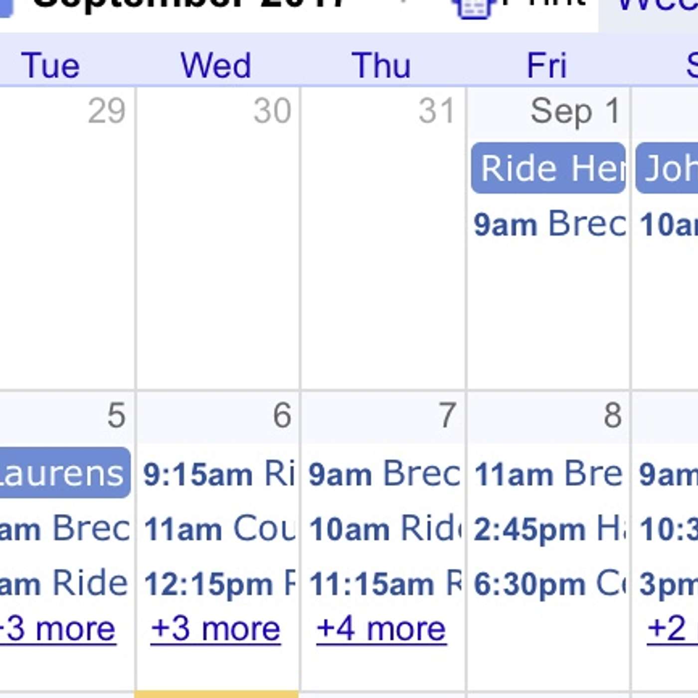Click the day number 6 on Wednesday
698x698 pixels.
point(282,415)
